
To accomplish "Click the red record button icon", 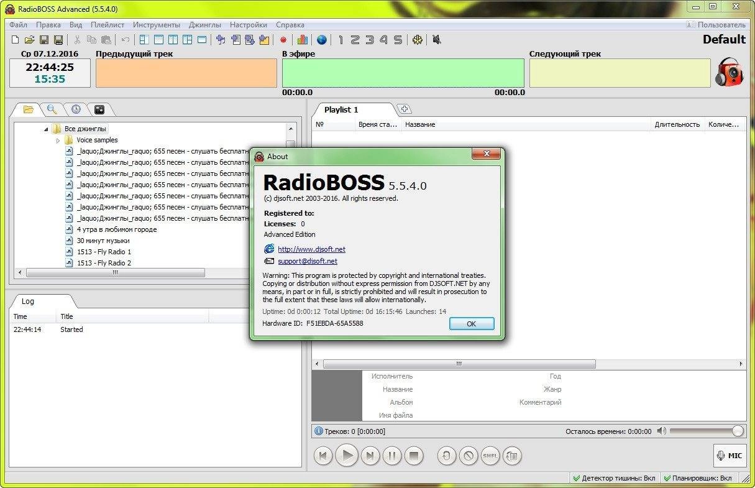I will click(283, 40).
